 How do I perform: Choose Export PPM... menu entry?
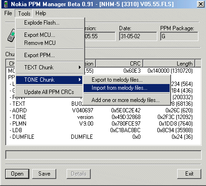pyautogui.click(x=50, y=55)
